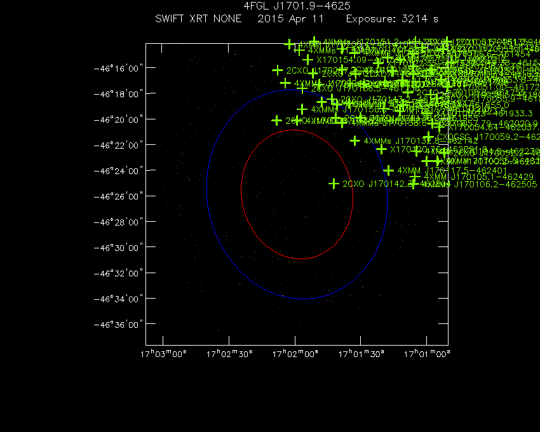540x432 pixels.
Task: Click the label text "2CXO J170142.3"
Action: (x=377, y=184)
